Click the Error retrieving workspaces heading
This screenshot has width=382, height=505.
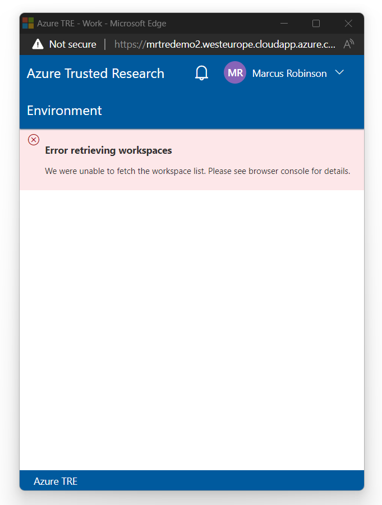click(108, 150)
